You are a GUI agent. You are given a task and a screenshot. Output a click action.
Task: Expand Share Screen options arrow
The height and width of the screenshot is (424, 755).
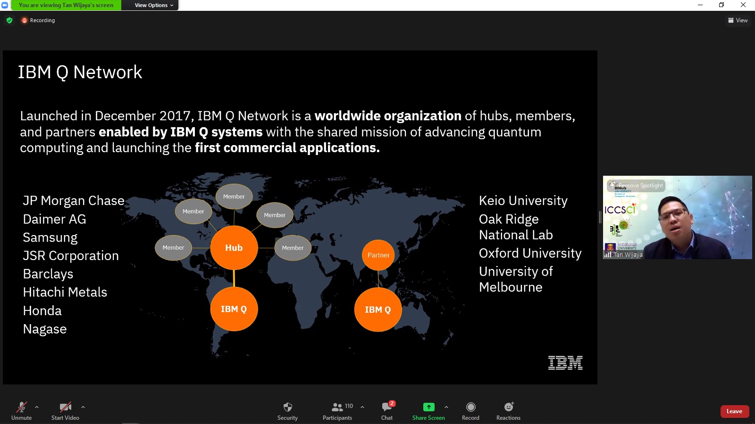pos(446,407)
